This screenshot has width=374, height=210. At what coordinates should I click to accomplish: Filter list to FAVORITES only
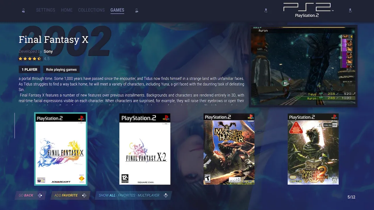click(127, 195)
